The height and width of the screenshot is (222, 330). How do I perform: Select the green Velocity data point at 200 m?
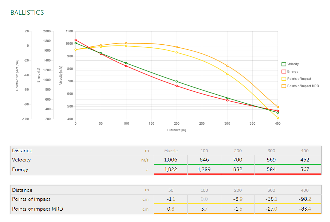(177, 81)
